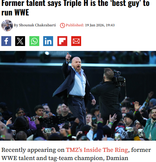Open the author's round profile photo
This screenshot has width=156, height=162.
(x=7, y=25)
